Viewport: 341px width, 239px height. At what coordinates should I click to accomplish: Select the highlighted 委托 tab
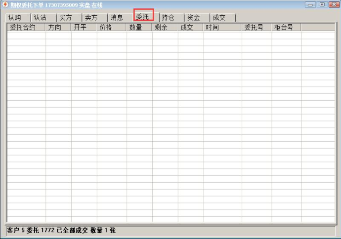[143, 17]
